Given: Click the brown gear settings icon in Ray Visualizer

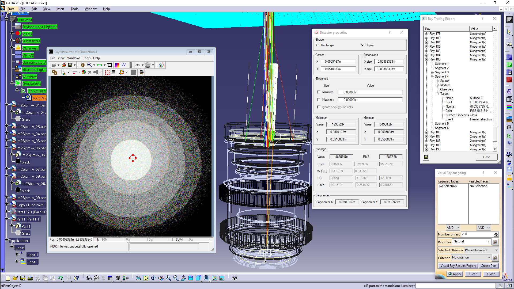Looking at the screenshot, I should click(x=83, y=65).
